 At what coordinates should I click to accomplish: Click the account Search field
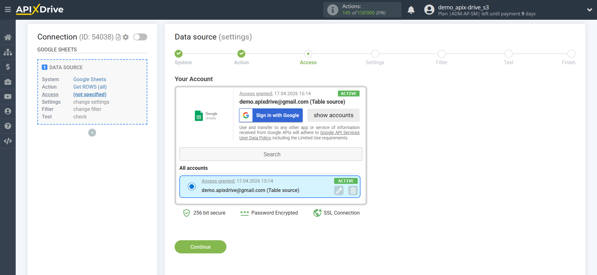[x=271, y=154]
